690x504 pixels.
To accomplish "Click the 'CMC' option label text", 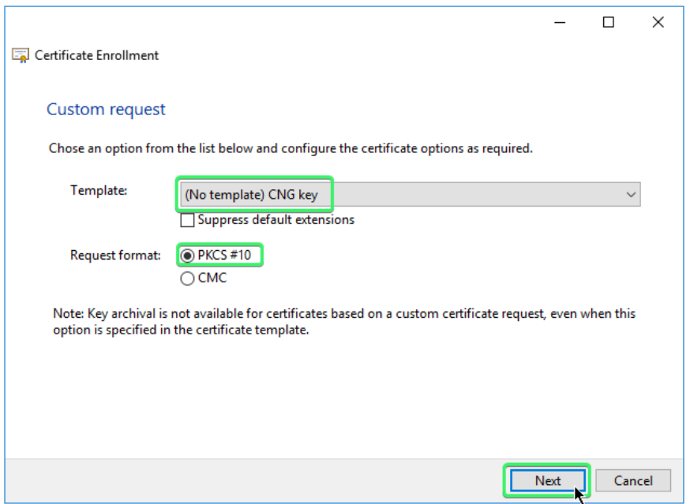I will click(x=212, y=278).
